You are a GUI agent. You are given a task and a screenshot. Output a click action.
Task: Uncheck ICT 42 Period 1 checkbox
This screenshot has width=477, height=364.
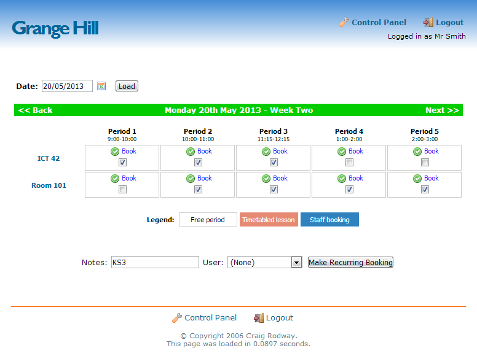(122, 163)
